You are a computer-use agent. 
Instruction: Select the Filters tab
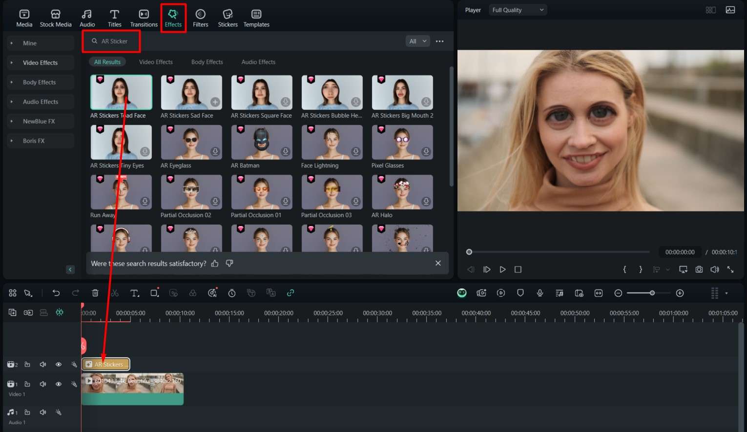[x=200, y=18]
